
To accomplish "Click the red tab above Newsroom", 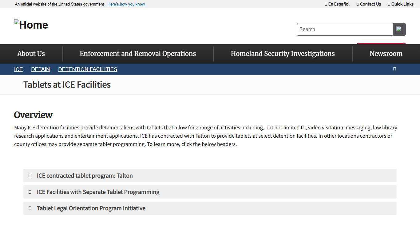I will pyautogui.click(x=381, y=44).
